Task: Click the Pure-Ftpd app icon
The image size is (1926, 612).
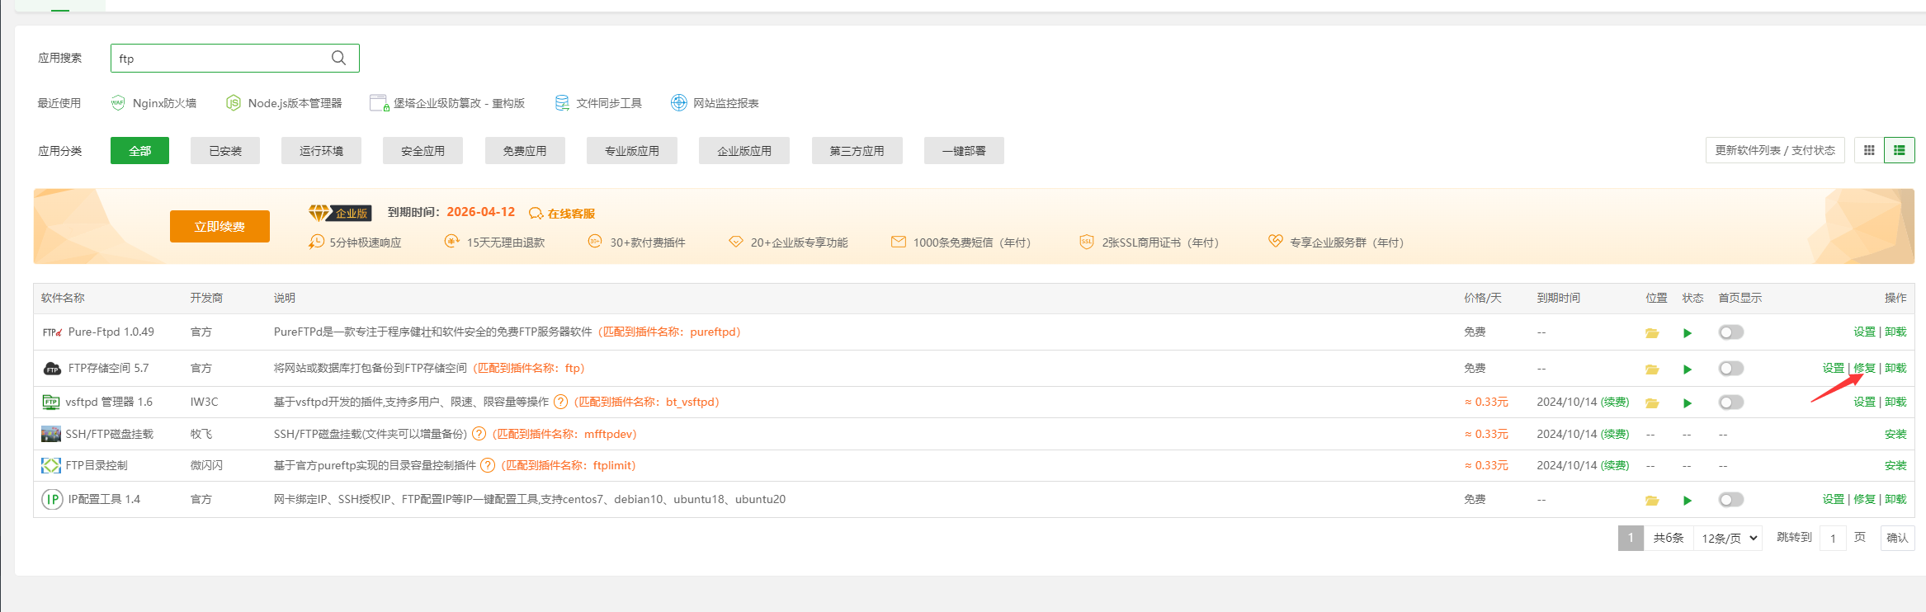Action: [x=52, y=332]
